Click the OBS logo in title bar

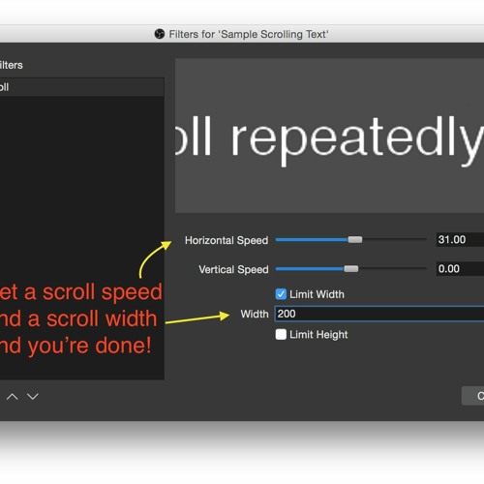pyautogui.click(x=160, y=34)
